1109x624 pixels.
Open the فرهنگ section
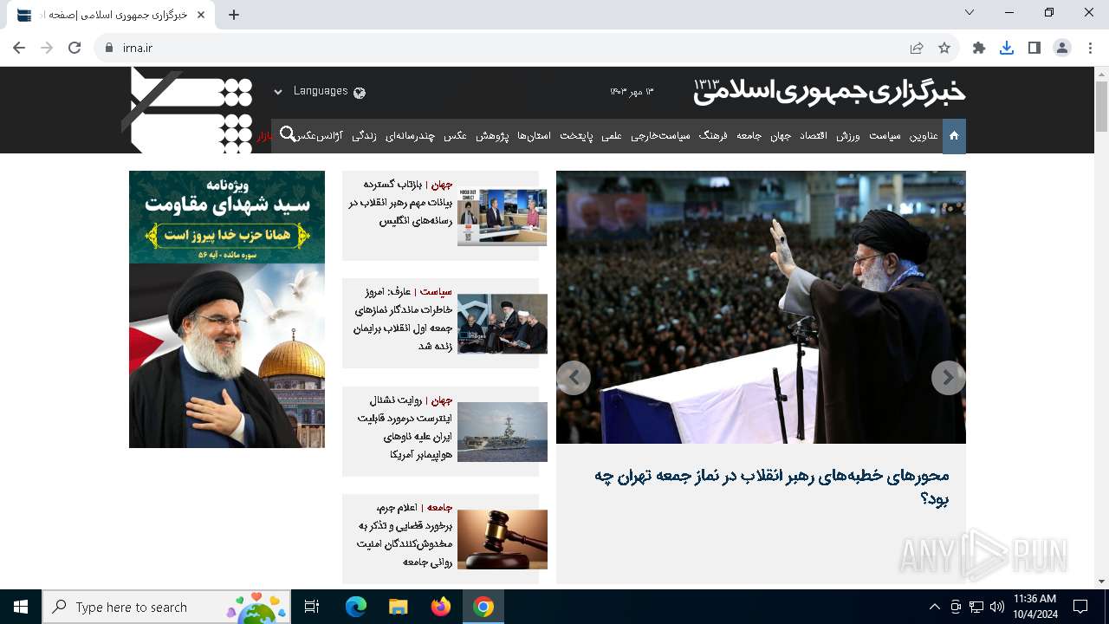713,136
